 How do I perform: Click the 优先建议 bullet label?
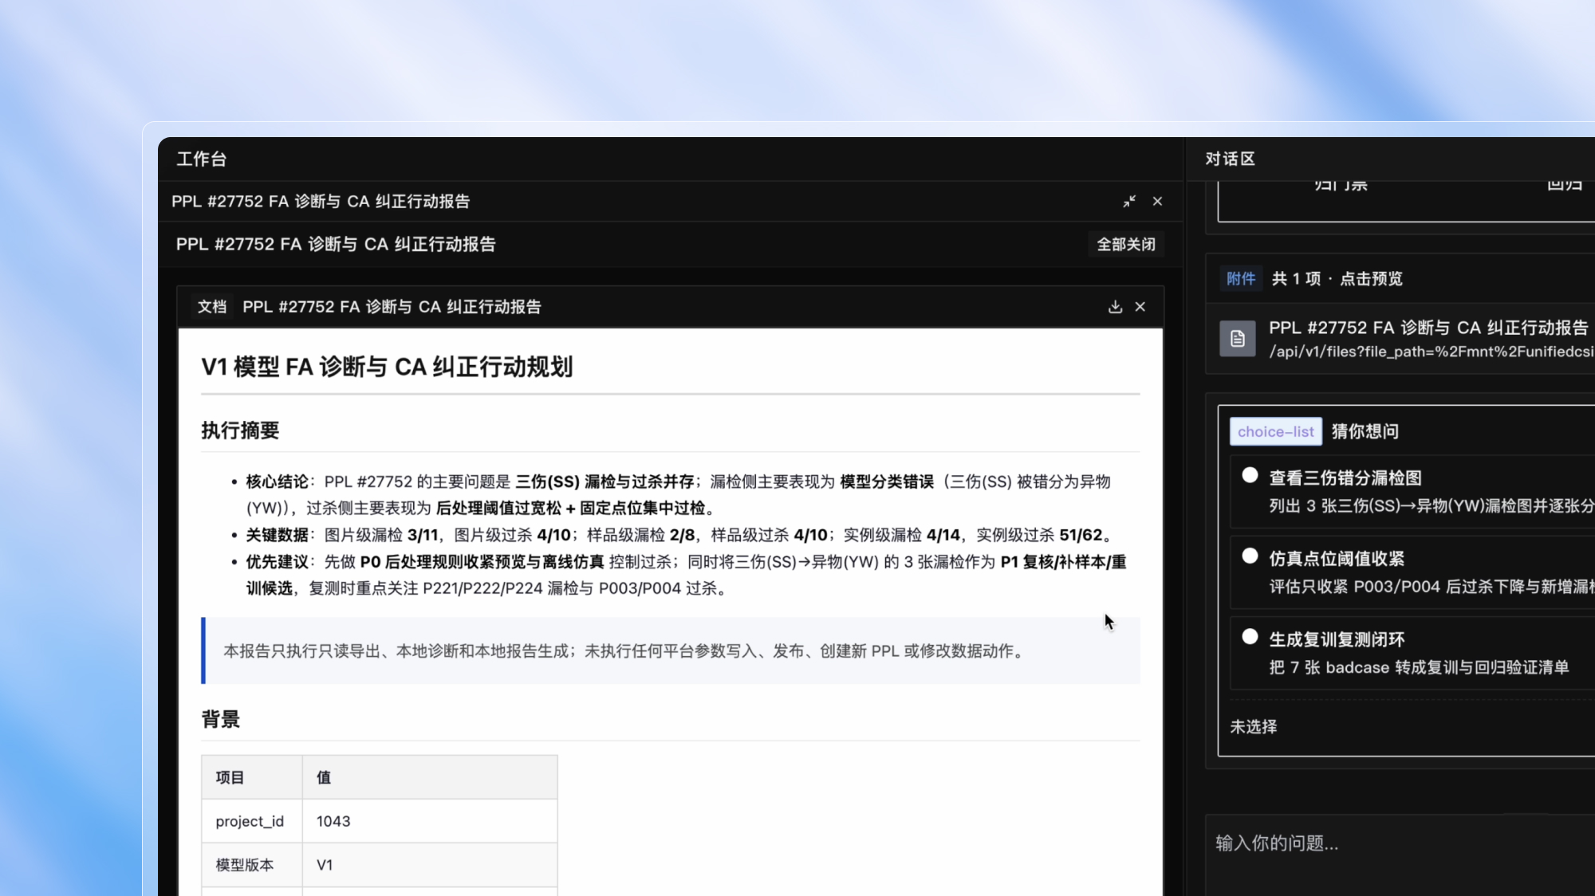(x=277, y=562)
